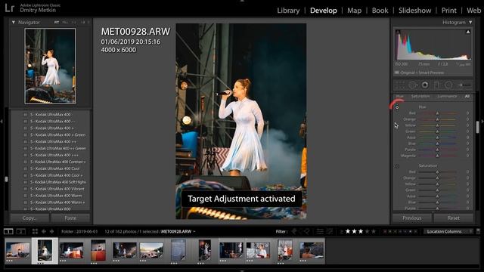Viewport: 484px width, 272px height.
Task: Click the Navigator preview image
Action: (x=50, y=66)
